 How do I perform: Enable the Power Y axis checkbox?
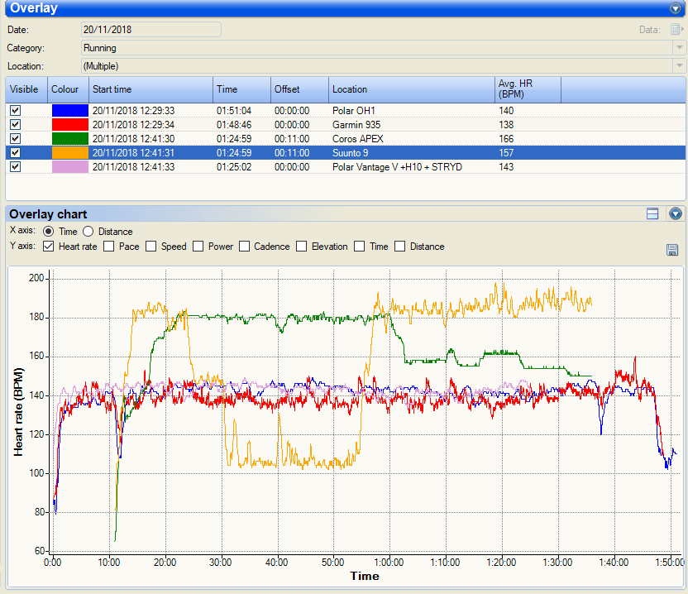(x=198, y=247)
